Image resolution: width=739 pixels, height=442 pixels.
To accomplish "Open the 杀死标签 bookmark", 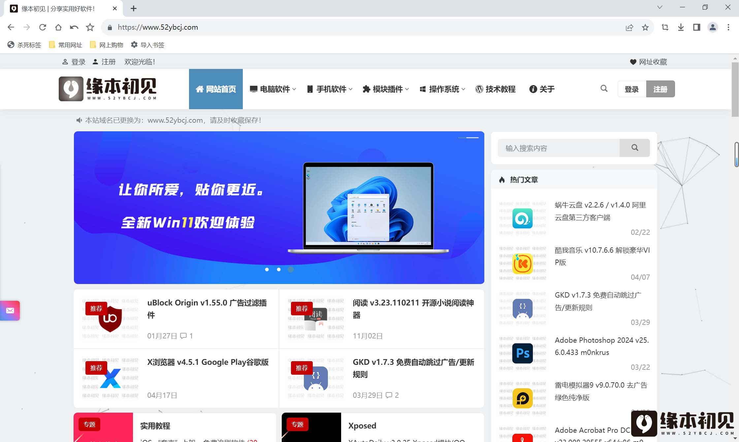I will pos(24,45).
